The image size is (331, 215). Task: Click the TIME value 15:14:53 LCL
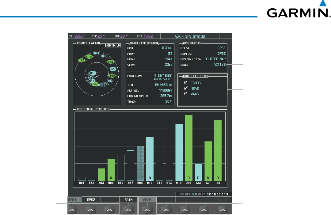pos(163,85)
